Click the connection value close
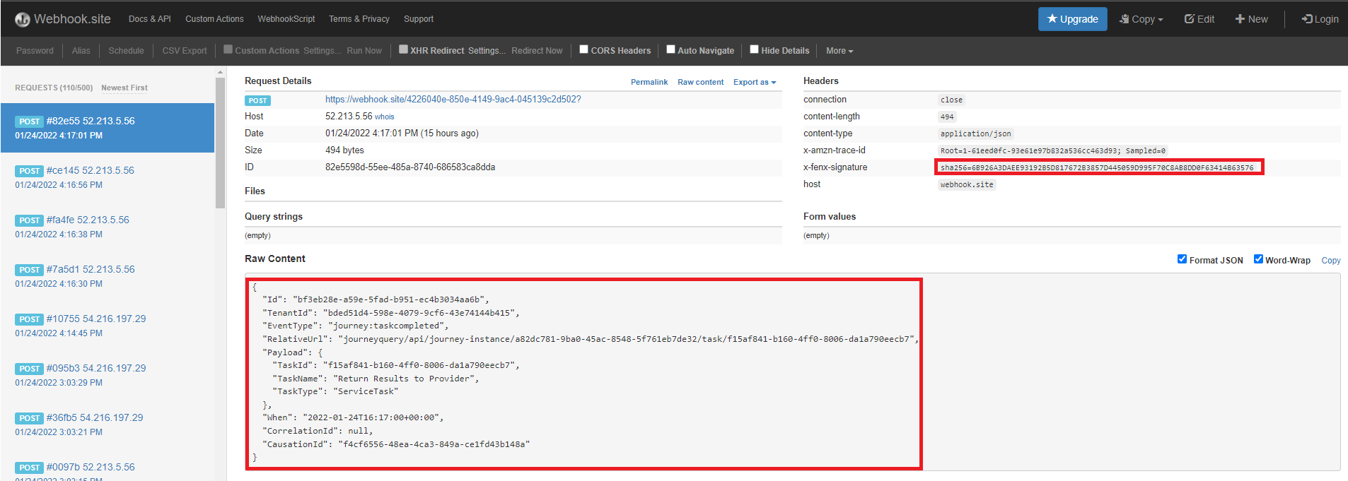This screenshot has width=1348, height=481. point(951,100)
